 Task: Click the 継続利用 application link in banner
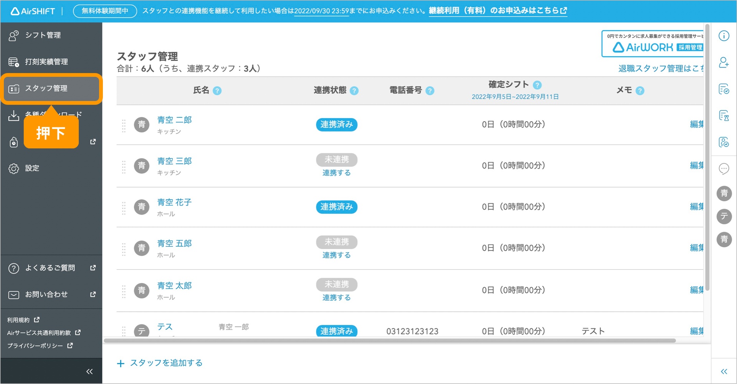click(497, 11)
